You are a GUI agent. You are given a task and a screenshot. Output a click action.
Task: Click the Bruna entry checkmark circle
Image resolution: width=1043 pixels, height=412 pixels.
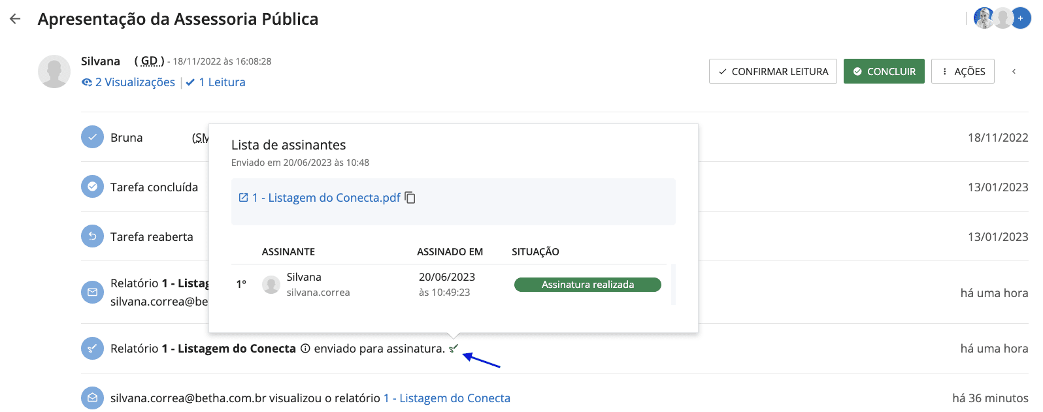click(x=92, y=137)
